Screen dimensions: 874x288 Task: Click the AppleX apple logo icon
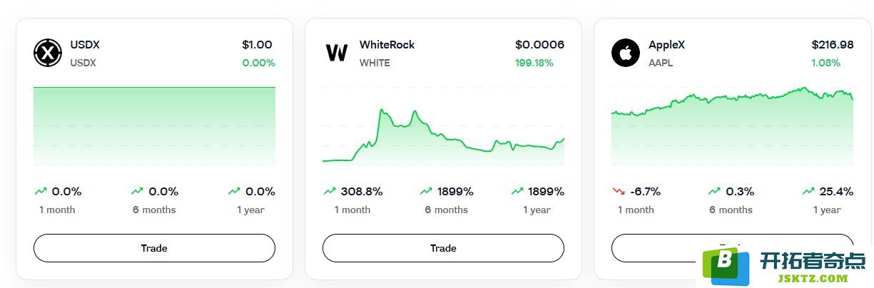click(626, 53)
